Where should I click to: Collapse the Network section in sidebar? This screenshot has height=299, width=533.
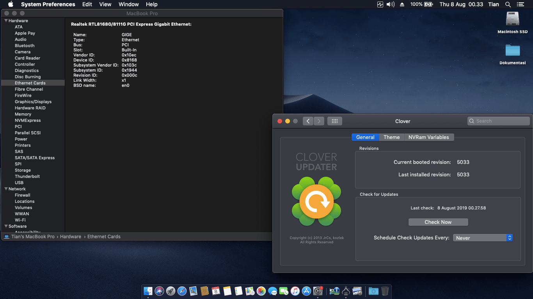click(x=6, y=189)
